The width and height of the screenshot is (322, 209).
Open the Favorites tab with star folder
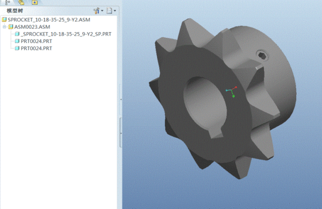click(x=34, y=2)
